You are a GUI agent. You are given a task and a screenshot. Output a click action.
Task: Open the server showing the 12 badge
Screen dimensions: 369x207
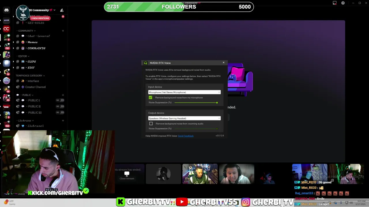[x=6, y=72]
